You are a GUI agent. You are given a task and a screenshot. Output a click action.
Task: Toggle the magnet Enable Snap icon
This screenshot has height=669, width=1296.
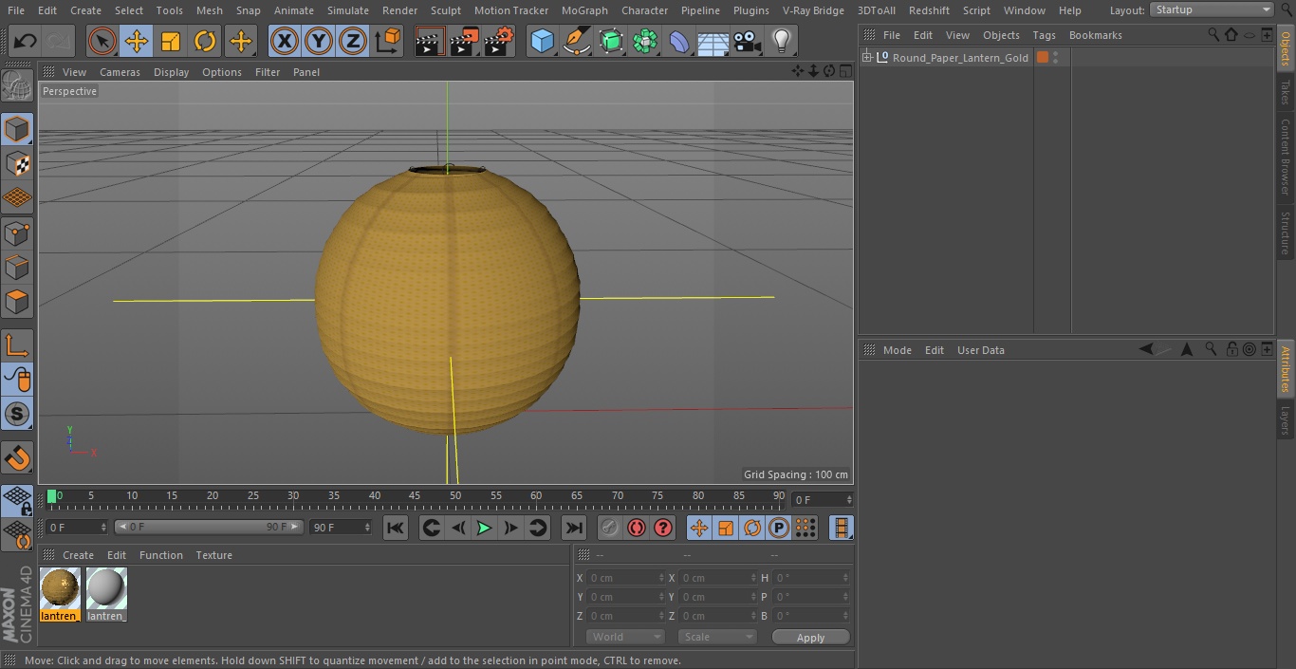point(17,458)
